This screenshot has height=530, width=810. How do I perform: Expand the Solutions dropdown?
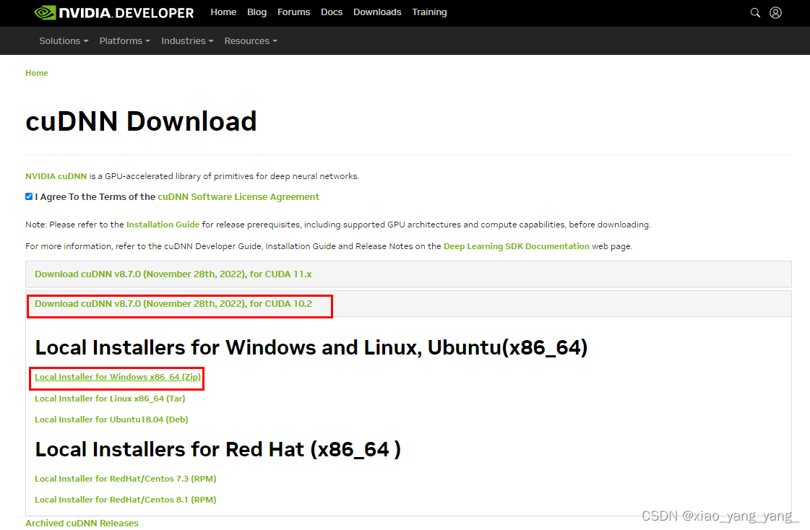(64, 40)
